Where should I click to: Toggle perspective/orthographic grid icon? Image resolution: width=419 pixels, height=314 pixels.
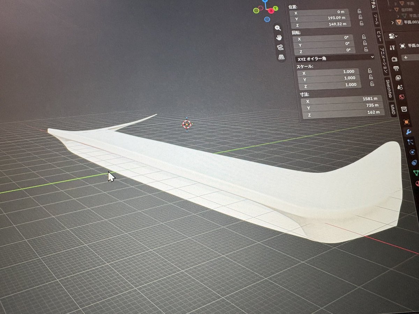[x=281, y=57]
